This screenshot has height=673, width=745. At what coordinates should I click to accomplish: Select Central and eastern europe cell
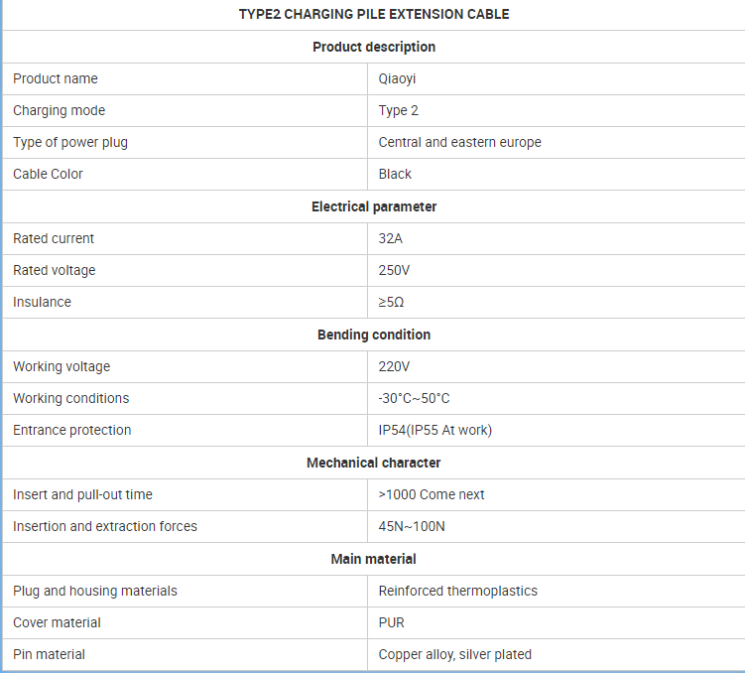point(556,143)
